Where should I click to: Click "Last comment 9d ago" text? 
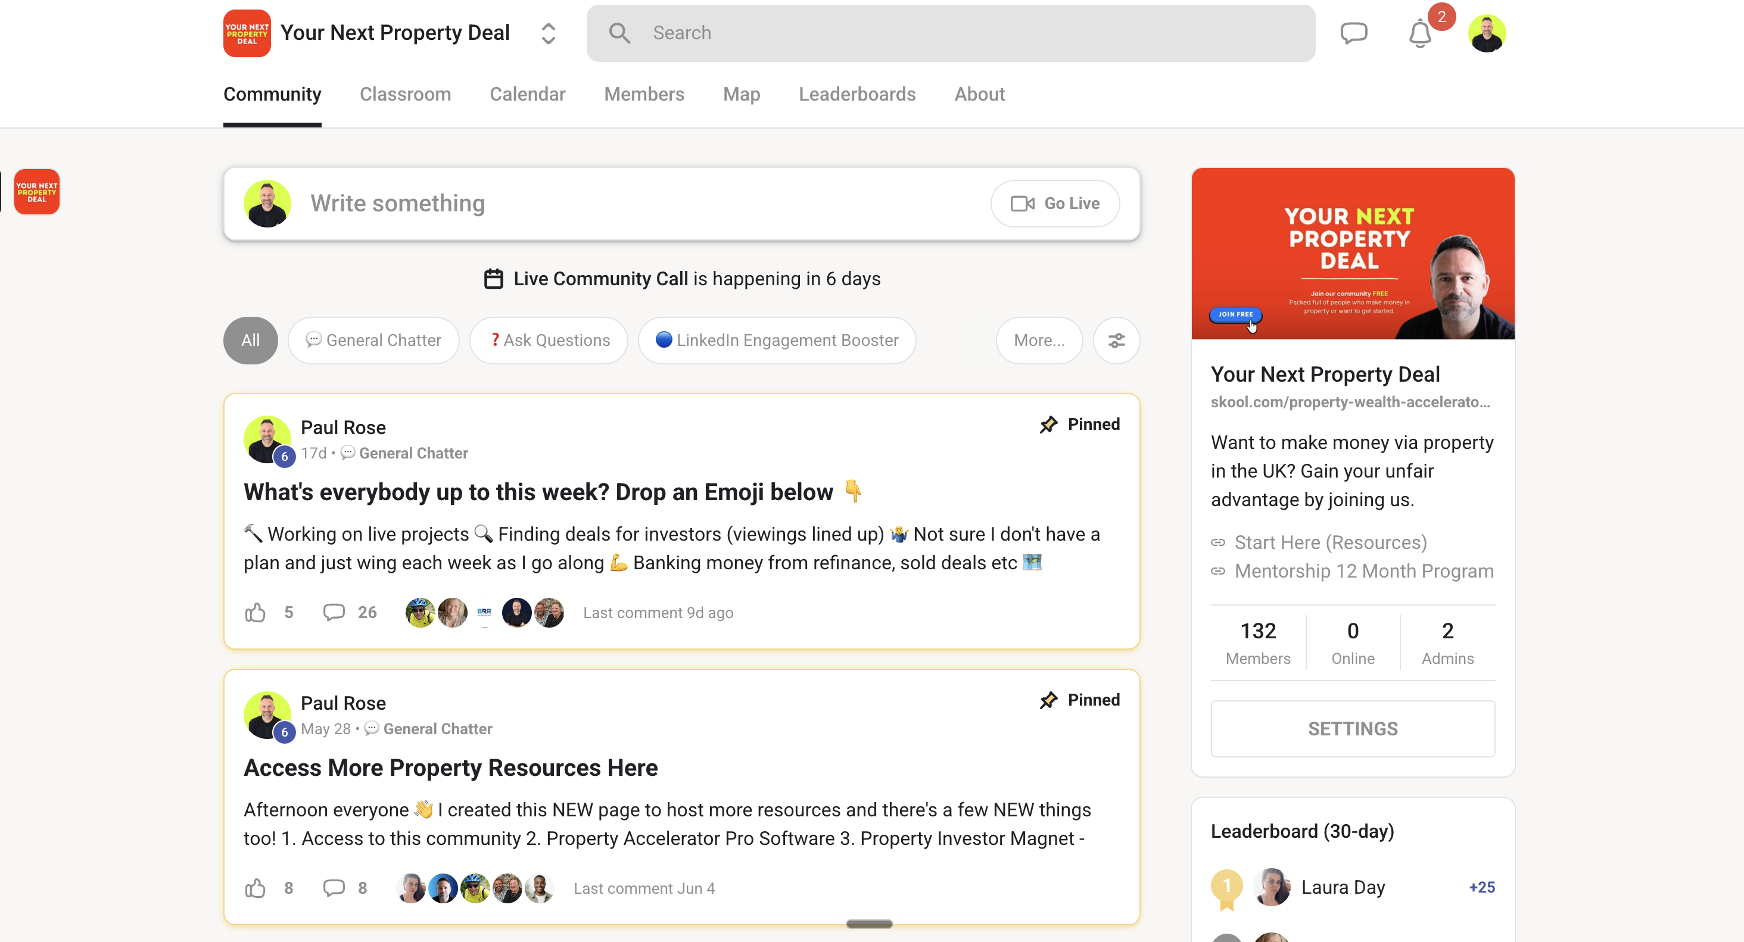tap(658, 613)
